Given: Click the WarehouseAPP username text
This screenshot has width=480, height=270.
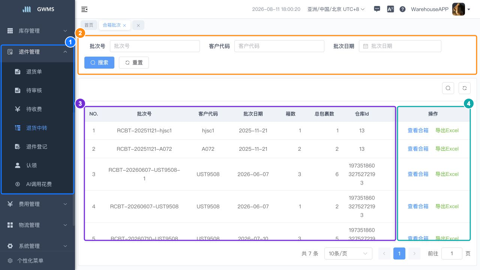Looking at the screenshot, I should (x=430, y=9).
